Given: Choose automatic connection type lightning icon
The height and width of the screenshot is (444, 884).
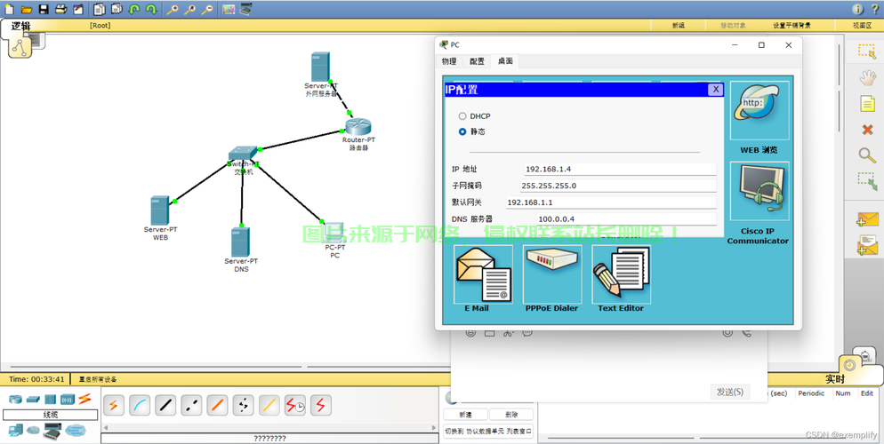Looking at the screenshot, I should pyautogui.click(x=113, y=405).
